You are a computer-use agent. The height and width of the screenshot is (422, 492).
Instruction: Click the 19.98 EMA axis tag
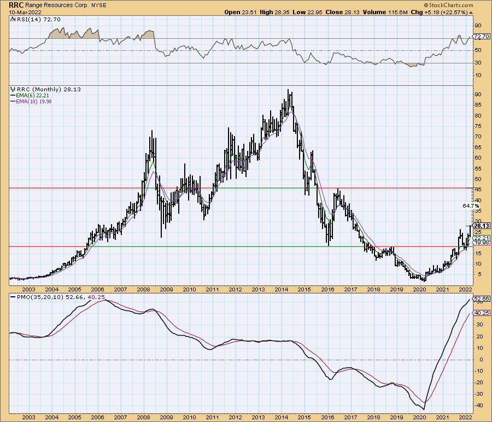(481, 243)
